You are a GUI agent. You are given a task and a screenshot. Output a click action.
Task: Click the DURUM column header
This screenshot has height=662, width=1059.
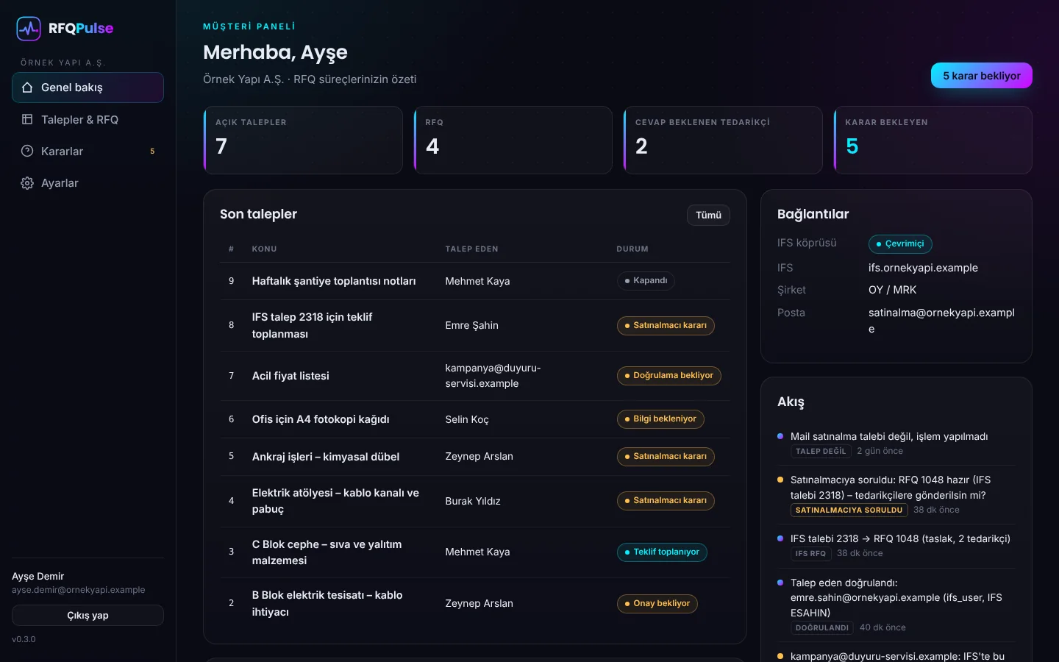pyautogui.click(x=632, y=249)
